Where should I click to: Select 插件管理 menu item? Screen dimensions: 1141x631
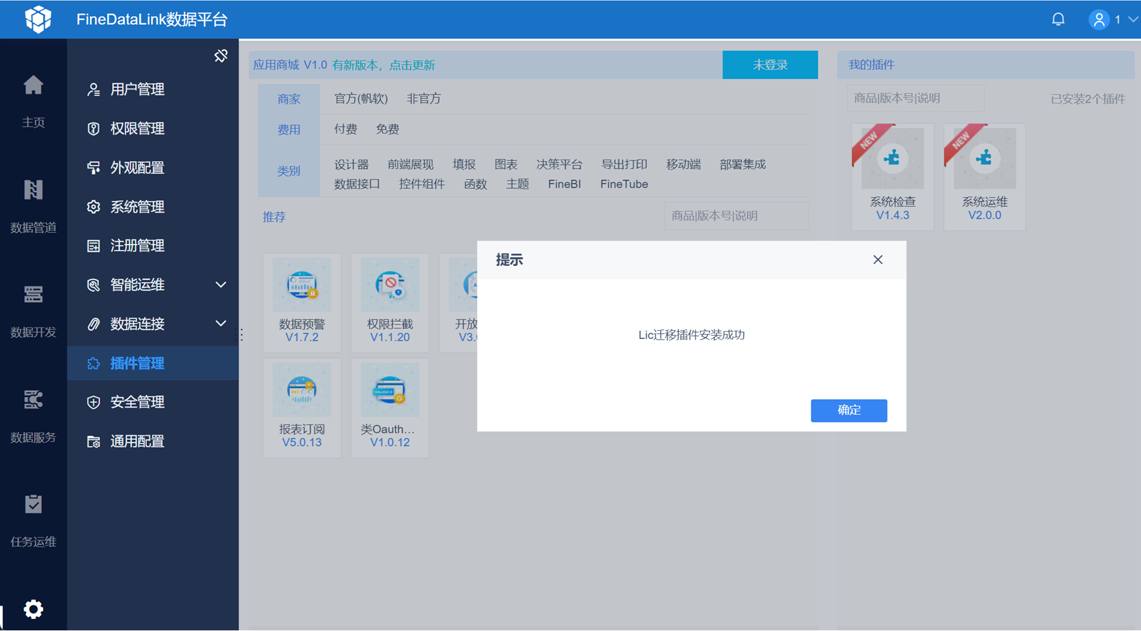pyautogui.click(x=153, y=363)
